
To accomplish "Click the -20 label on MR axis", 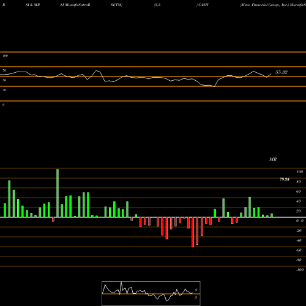I will 299,231.
